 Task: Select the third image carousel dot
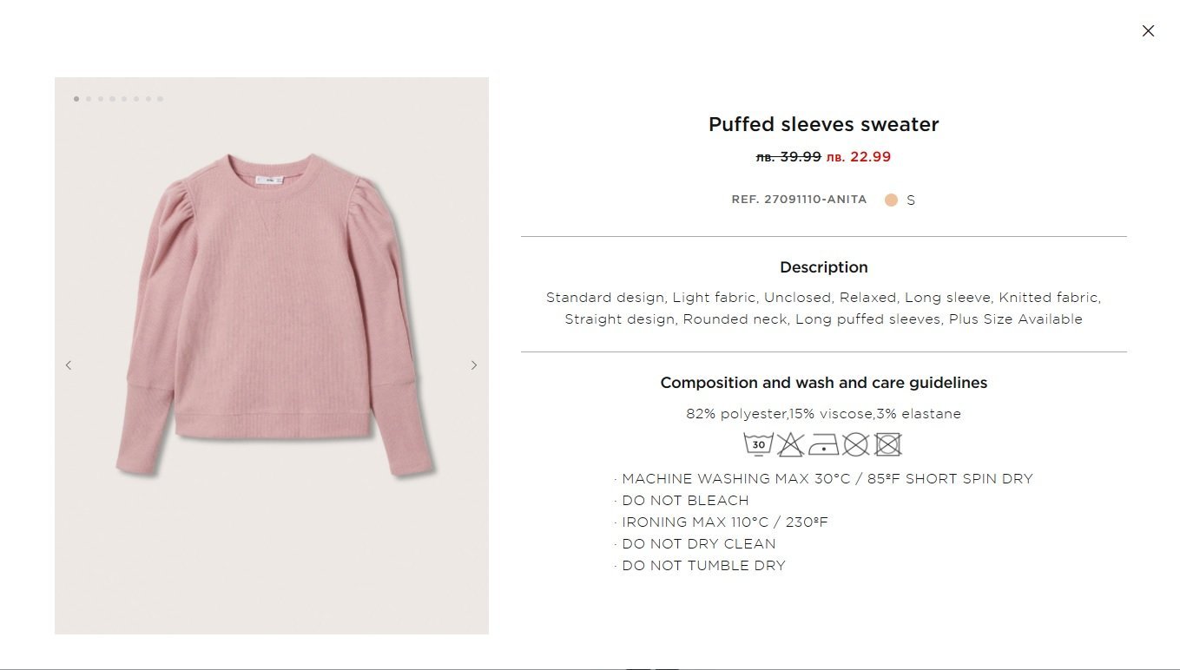[101, 99]
